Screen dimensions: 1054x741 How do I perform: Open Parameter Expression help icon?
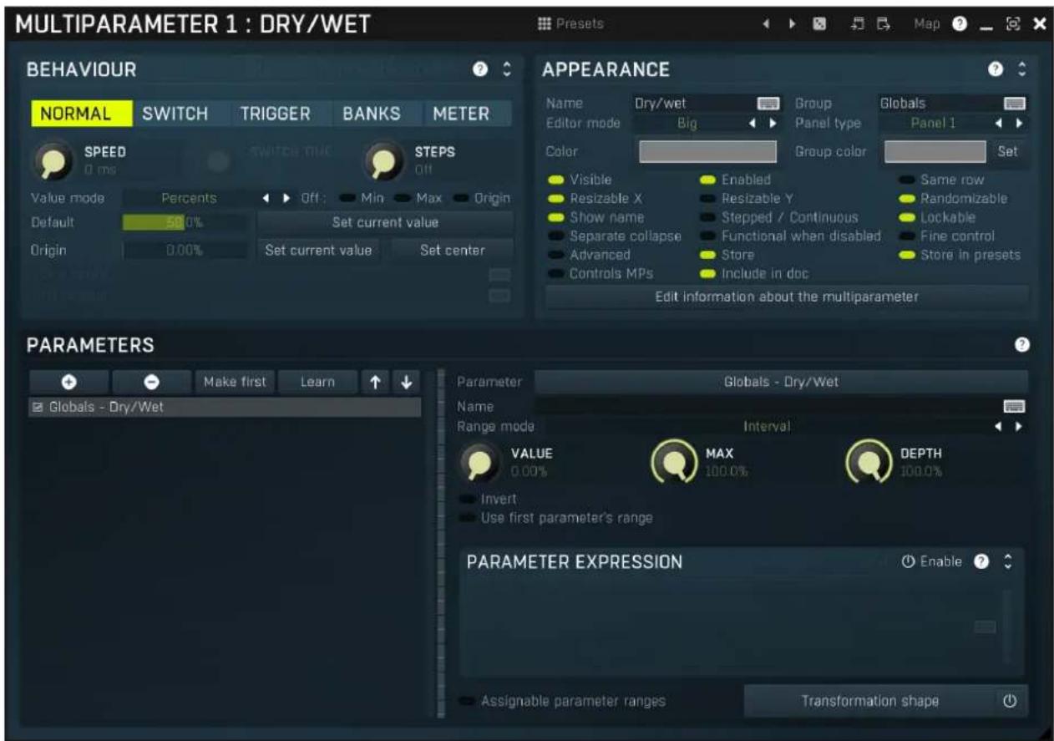983,561
